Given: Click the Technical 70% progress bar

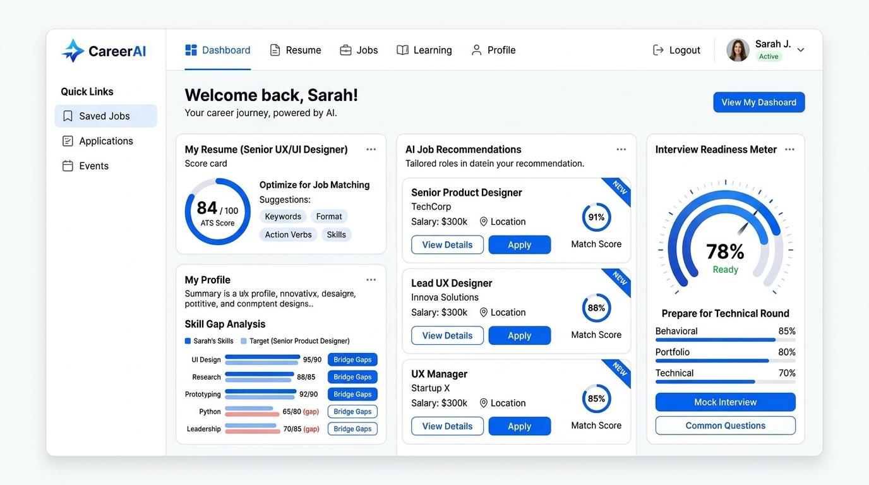Looking at the screenshot, I should (x=725, y=381).
